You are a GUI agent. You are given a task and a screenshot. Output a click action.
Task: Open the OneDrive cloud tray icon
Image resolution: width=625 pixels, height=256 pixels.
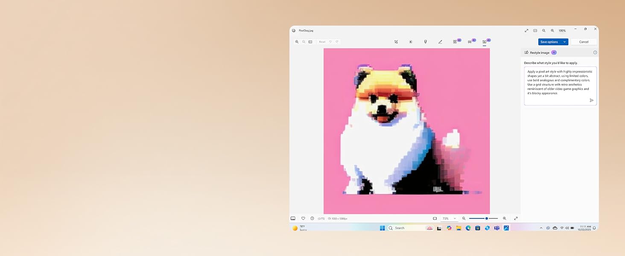click(x=555, y=228)
